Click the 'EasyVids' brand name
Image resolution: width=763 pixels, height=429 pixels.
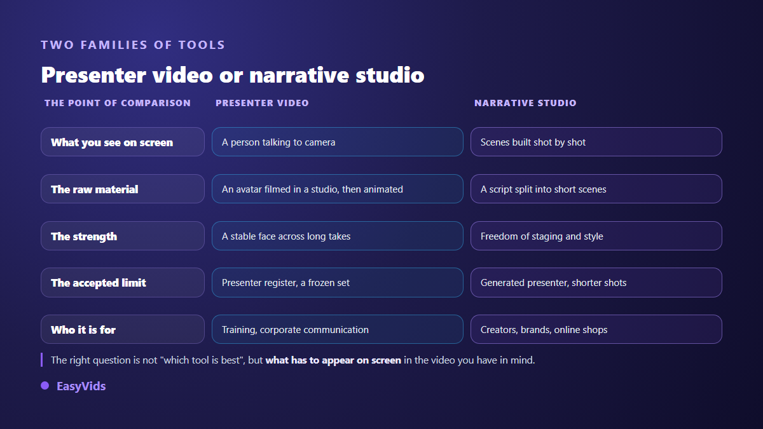click(81, 386)
